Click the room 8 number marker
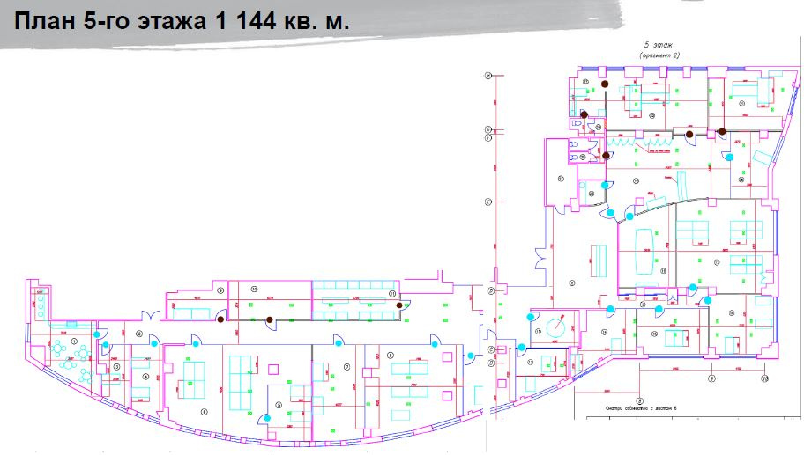Image resolution: width=804 pixels, height=455 pixels. 390,355
